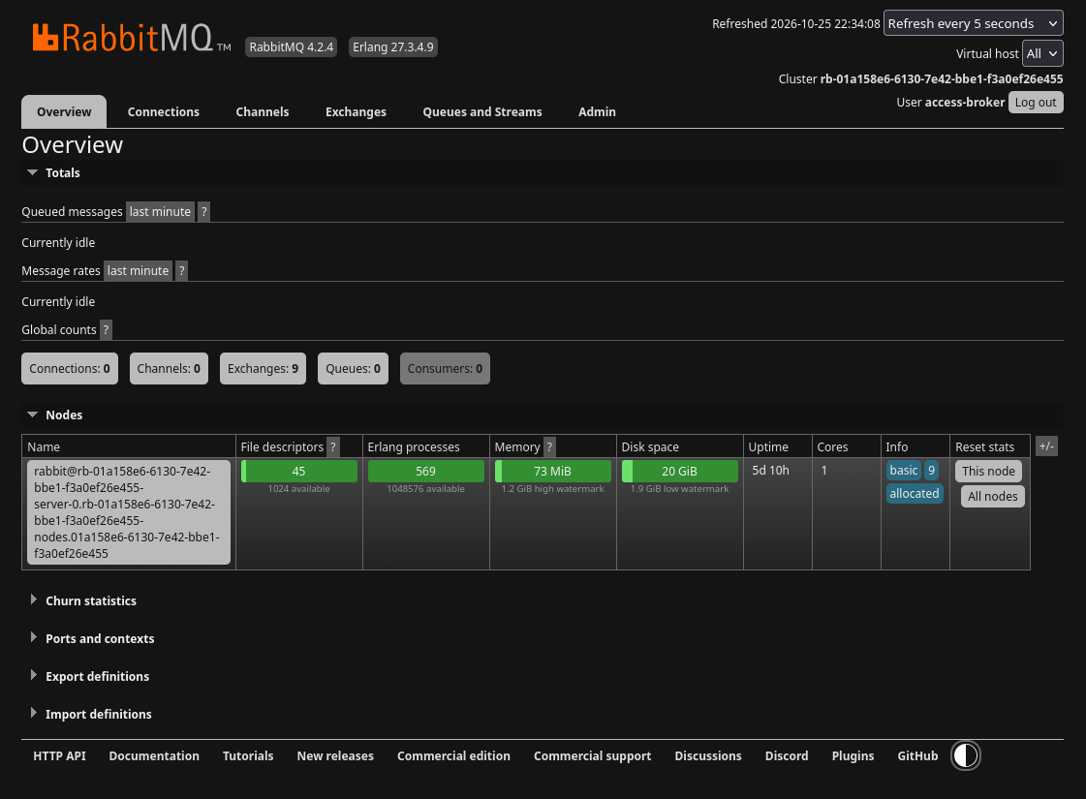The image size is (1086, 799).
Task: Open the Admin tab
Action: pyautogui.click(x=597, y=111)
